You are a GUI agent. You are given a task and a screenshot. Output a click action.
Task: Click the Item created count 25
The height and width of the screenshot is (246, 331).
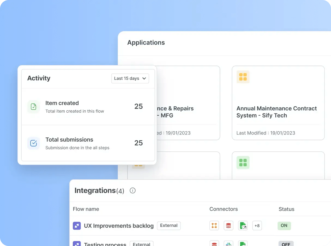[139, 106]
